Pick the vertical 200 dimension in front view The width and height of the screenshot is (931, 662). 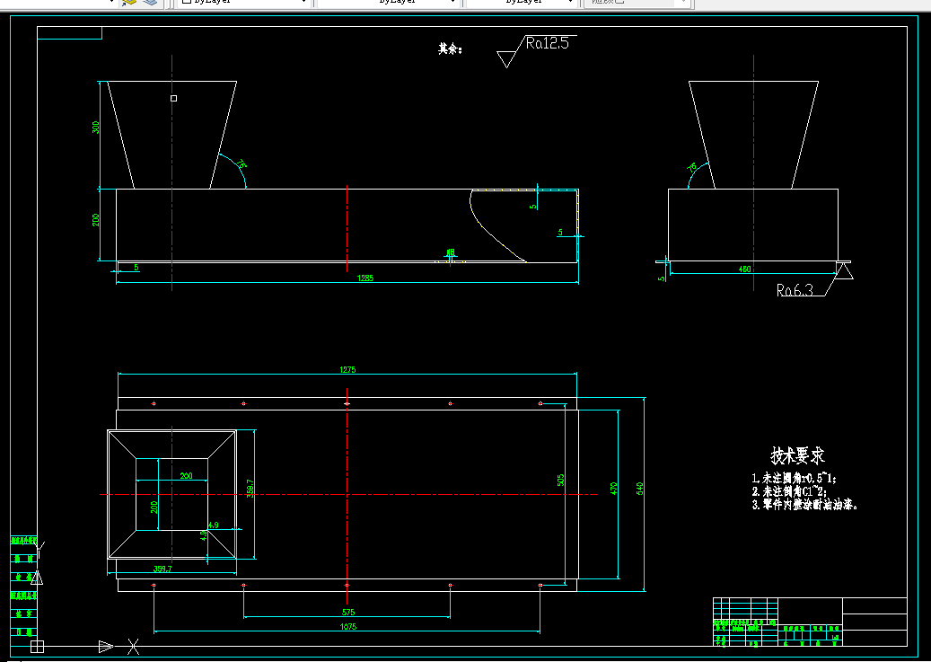(x=95, y=220)
